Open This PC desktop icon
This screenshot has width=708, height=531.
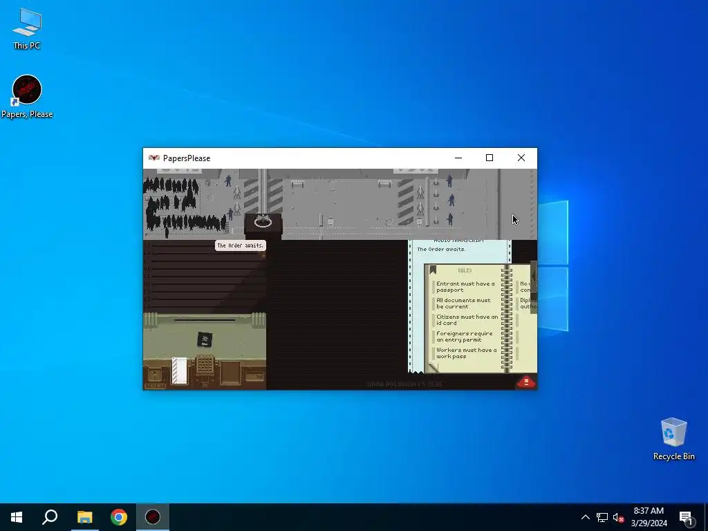[27, 29]
